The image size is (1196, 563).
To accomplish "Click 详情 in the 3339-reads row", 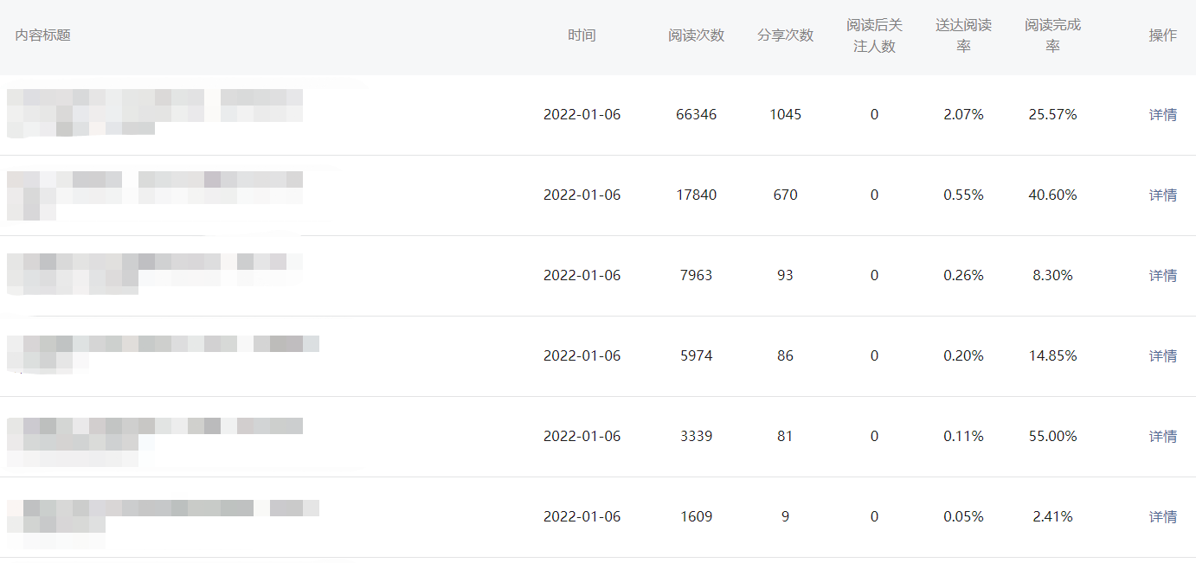I will [x=1162, y=437].
